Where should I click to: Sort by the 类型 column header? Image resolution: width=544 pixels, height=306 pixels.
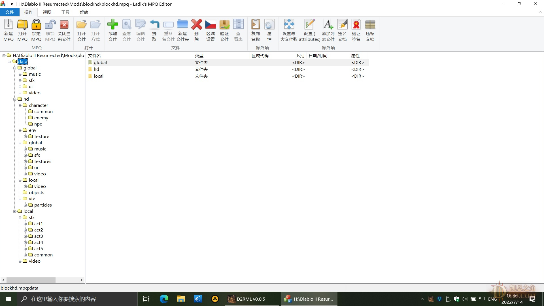pos(221,56)
